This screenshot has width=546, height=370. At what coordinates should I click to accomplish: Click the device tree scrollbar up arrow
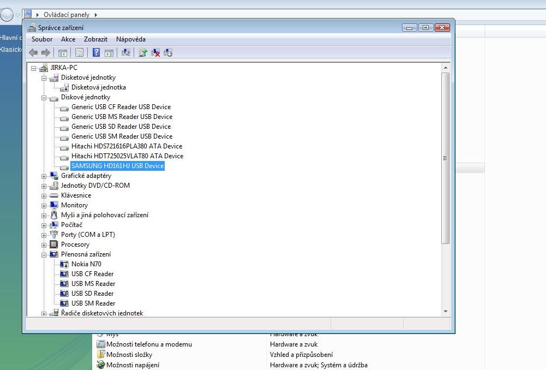click(x=446, y=68)
